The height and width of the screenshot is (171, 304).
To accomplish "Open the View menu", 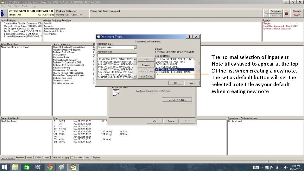I will (17, 6).
